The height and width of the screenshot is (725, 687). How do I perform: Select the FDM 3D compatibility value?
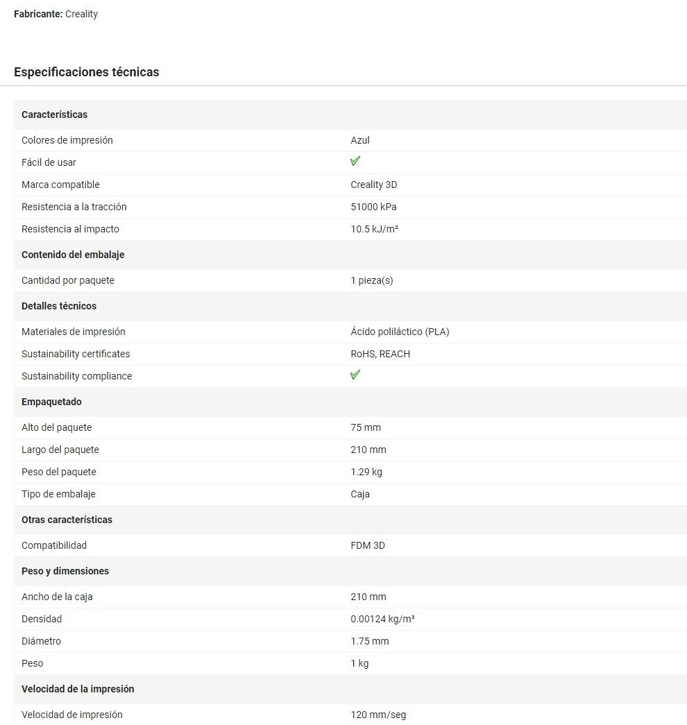pyautogui.click(x=368, y=545)
